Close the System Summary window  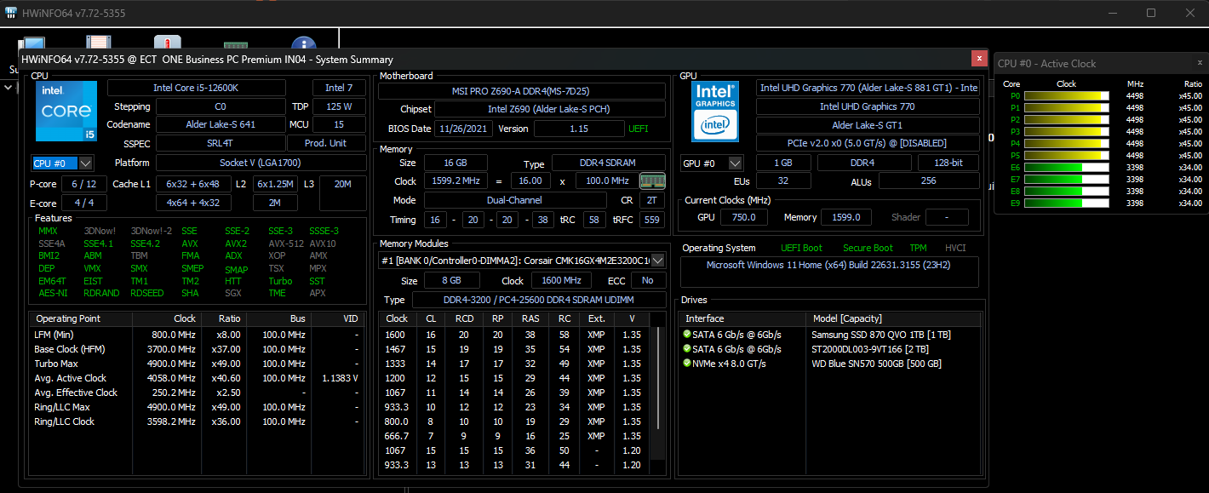[979, 58]
